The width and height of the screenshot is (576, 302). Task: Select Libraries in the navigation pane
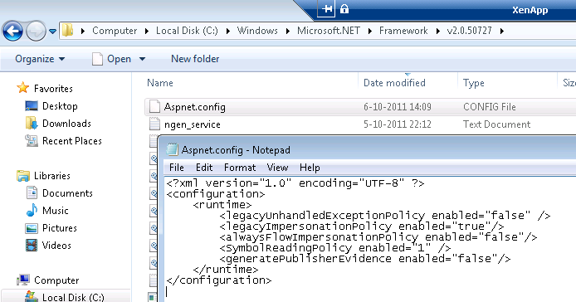pyautogui.click(x=51, y=176)
